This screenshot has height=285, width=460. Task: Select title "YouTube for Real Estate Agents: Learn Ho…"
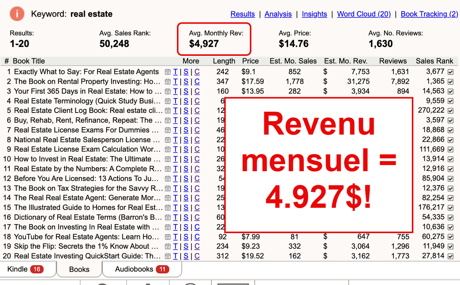(x=86, y=237)
